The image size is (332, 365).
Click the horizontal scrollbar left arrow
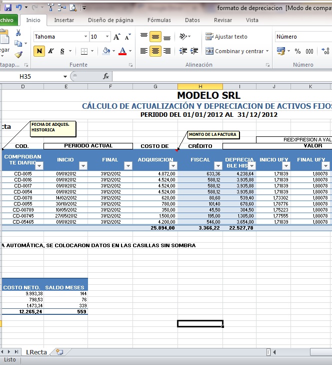274,352
